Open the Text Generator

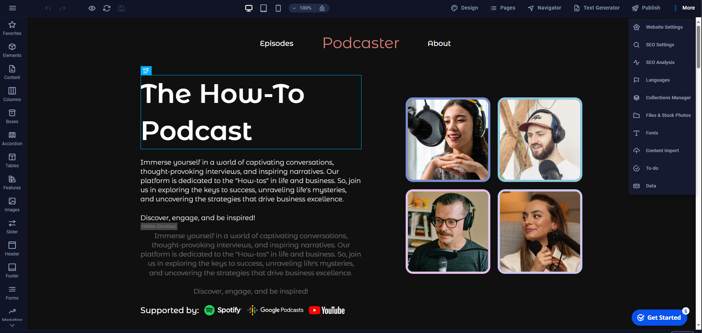tap(597, 8)
